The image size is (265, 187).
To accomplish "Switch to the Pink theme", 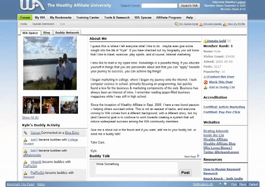I will pos(234,184).
